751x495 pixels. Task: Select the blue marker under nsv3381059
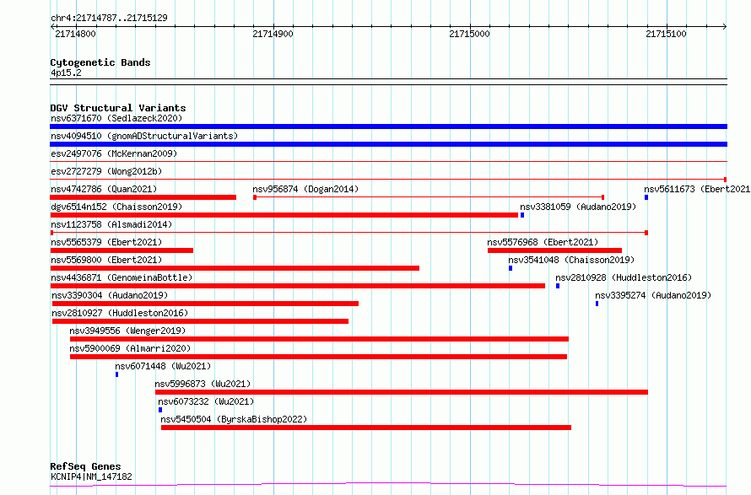(x=522, y=215)
